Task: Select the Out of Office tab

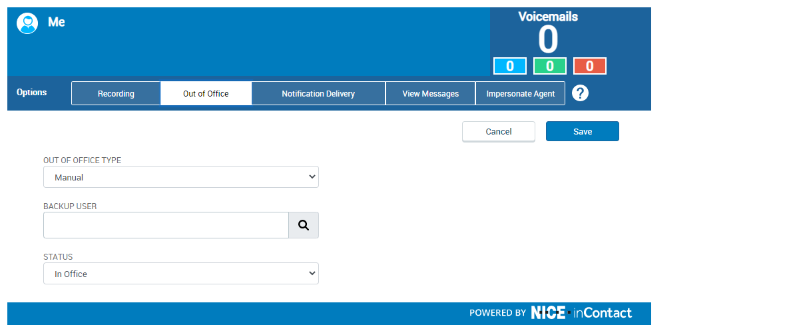Action: pos(206,93)
